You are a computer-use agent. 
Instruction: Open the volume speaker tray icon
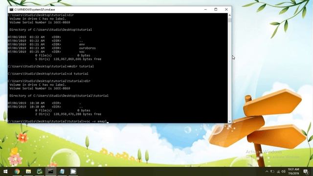(284, 172)
